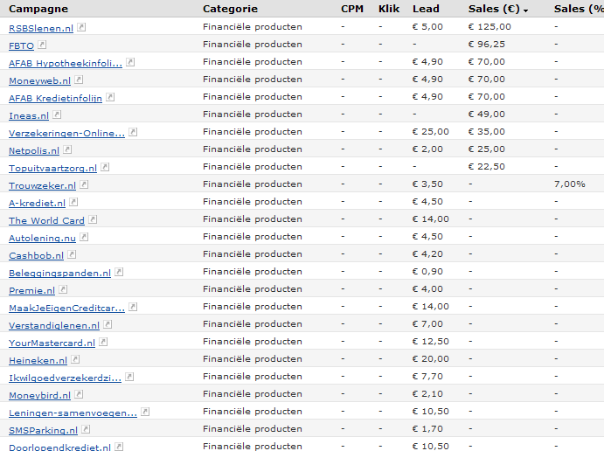Viewport: 604px width, 451px height.
Task: Sort by the Lead column header
Action: (426, 9)
